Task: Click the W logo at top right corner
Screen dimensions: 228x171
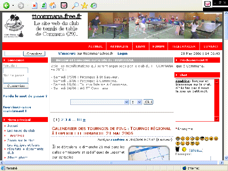Action: coord(207,4)
